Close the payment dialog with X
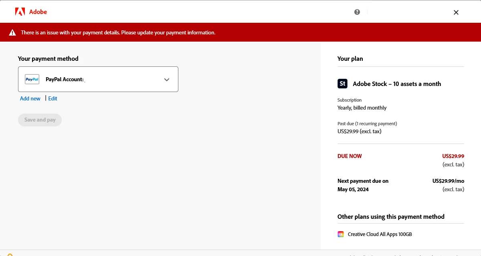481x256 pixels. click(456, 12)
